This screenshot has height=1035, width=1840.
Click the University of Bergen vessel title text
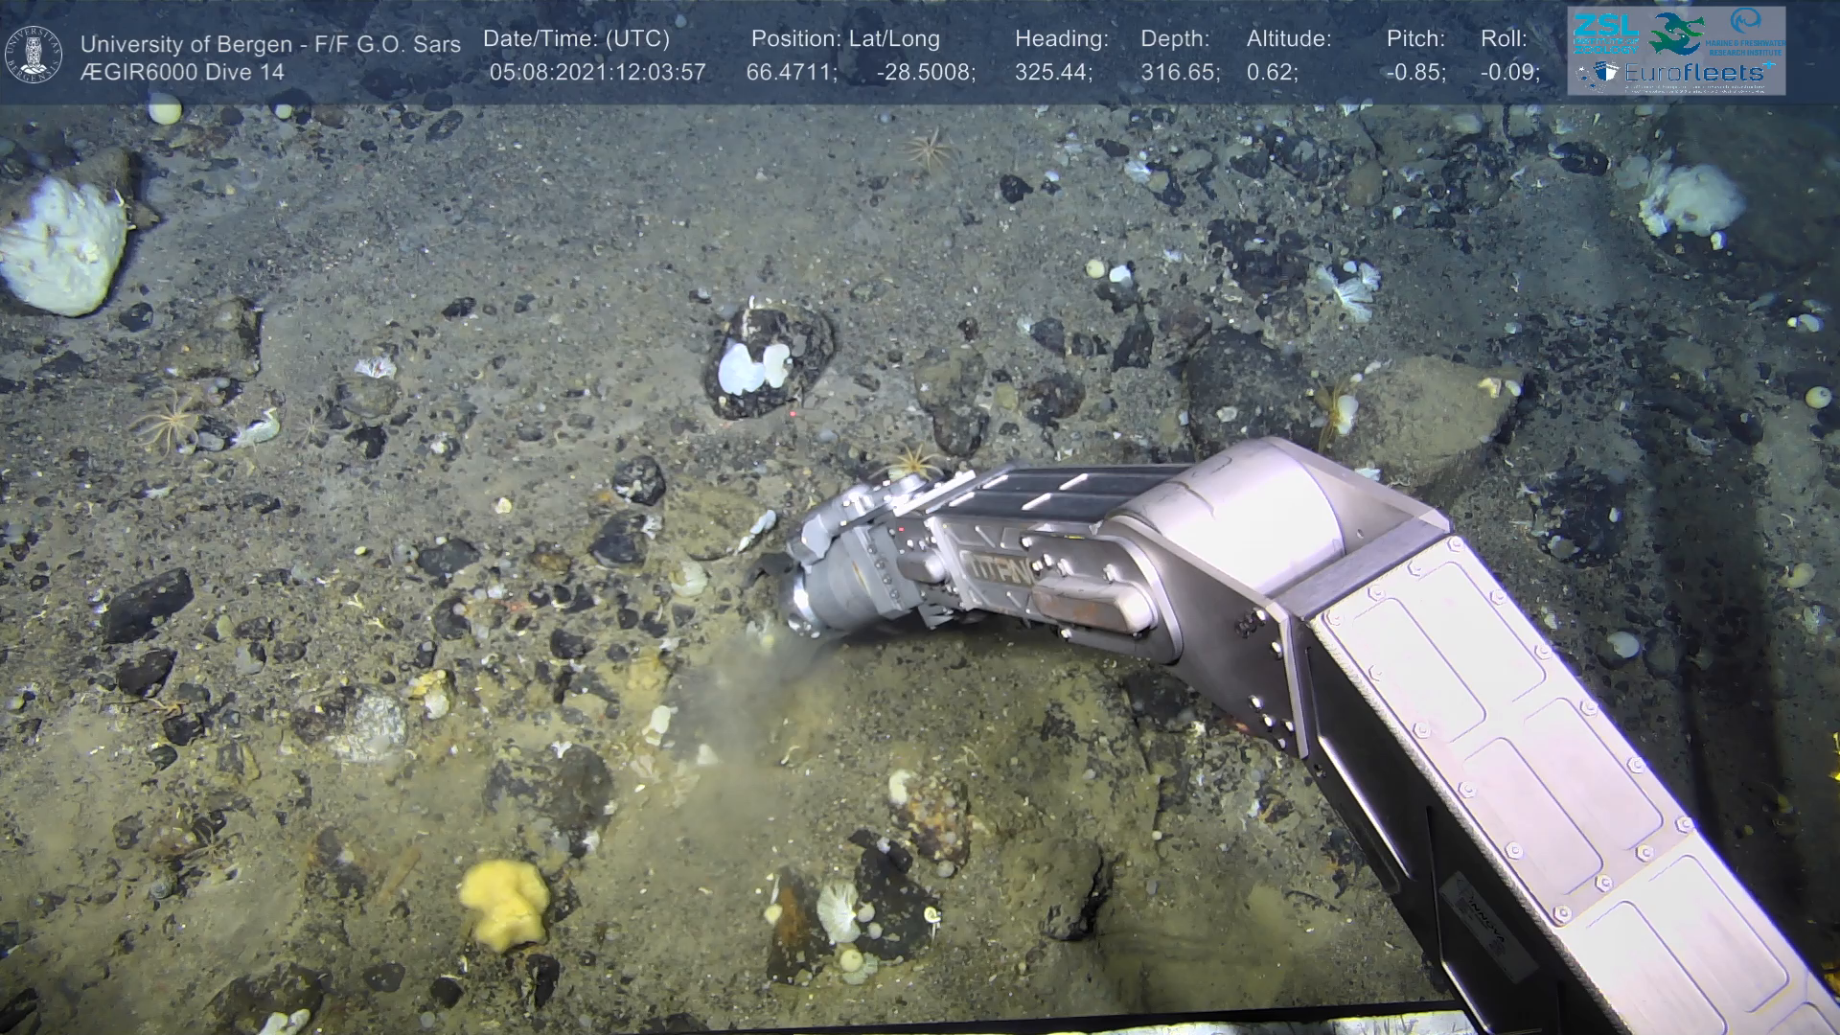click(270, 44)
